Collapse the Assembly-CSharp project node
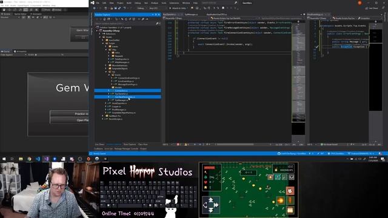The width and height of the screenshot is (388, 218). 97,31
